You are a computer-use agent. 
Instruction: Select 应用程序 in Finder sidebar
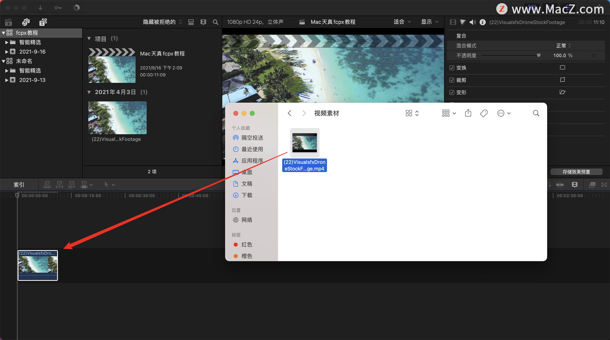click(x=248, y=161)
